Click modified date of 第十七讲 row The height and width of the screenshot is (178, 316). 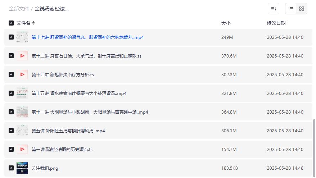(x=285, y=37)
